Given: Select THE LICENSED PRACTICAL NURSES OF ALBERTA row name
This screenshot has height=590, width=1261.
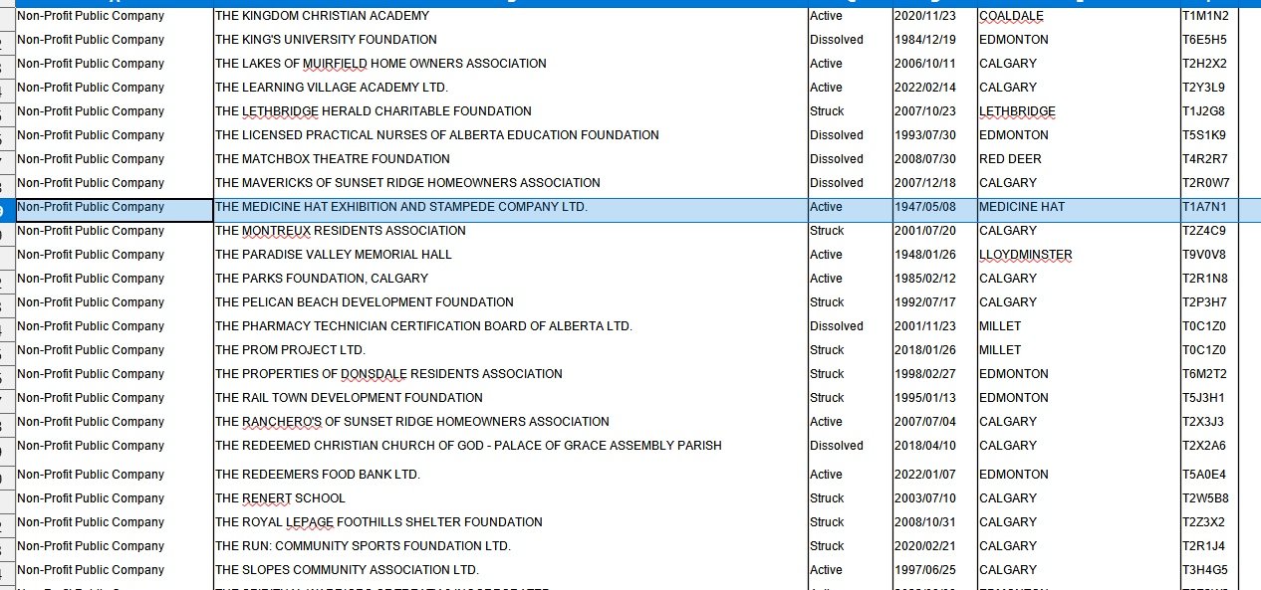Looking at the screenshot, I should [x=510, y=135].
